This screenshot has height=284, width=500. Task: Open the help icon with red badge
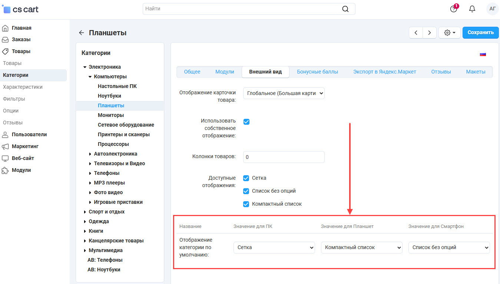click(454, 9)
